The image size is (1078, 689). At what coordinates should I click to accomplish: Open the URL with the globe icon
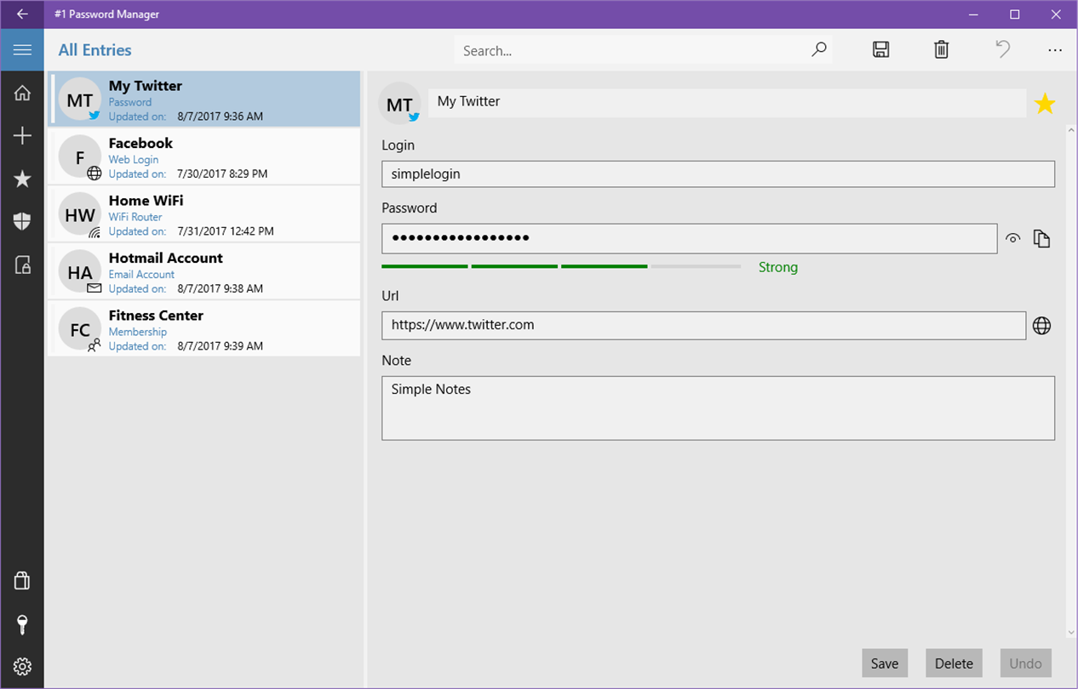click(1041, 326)
